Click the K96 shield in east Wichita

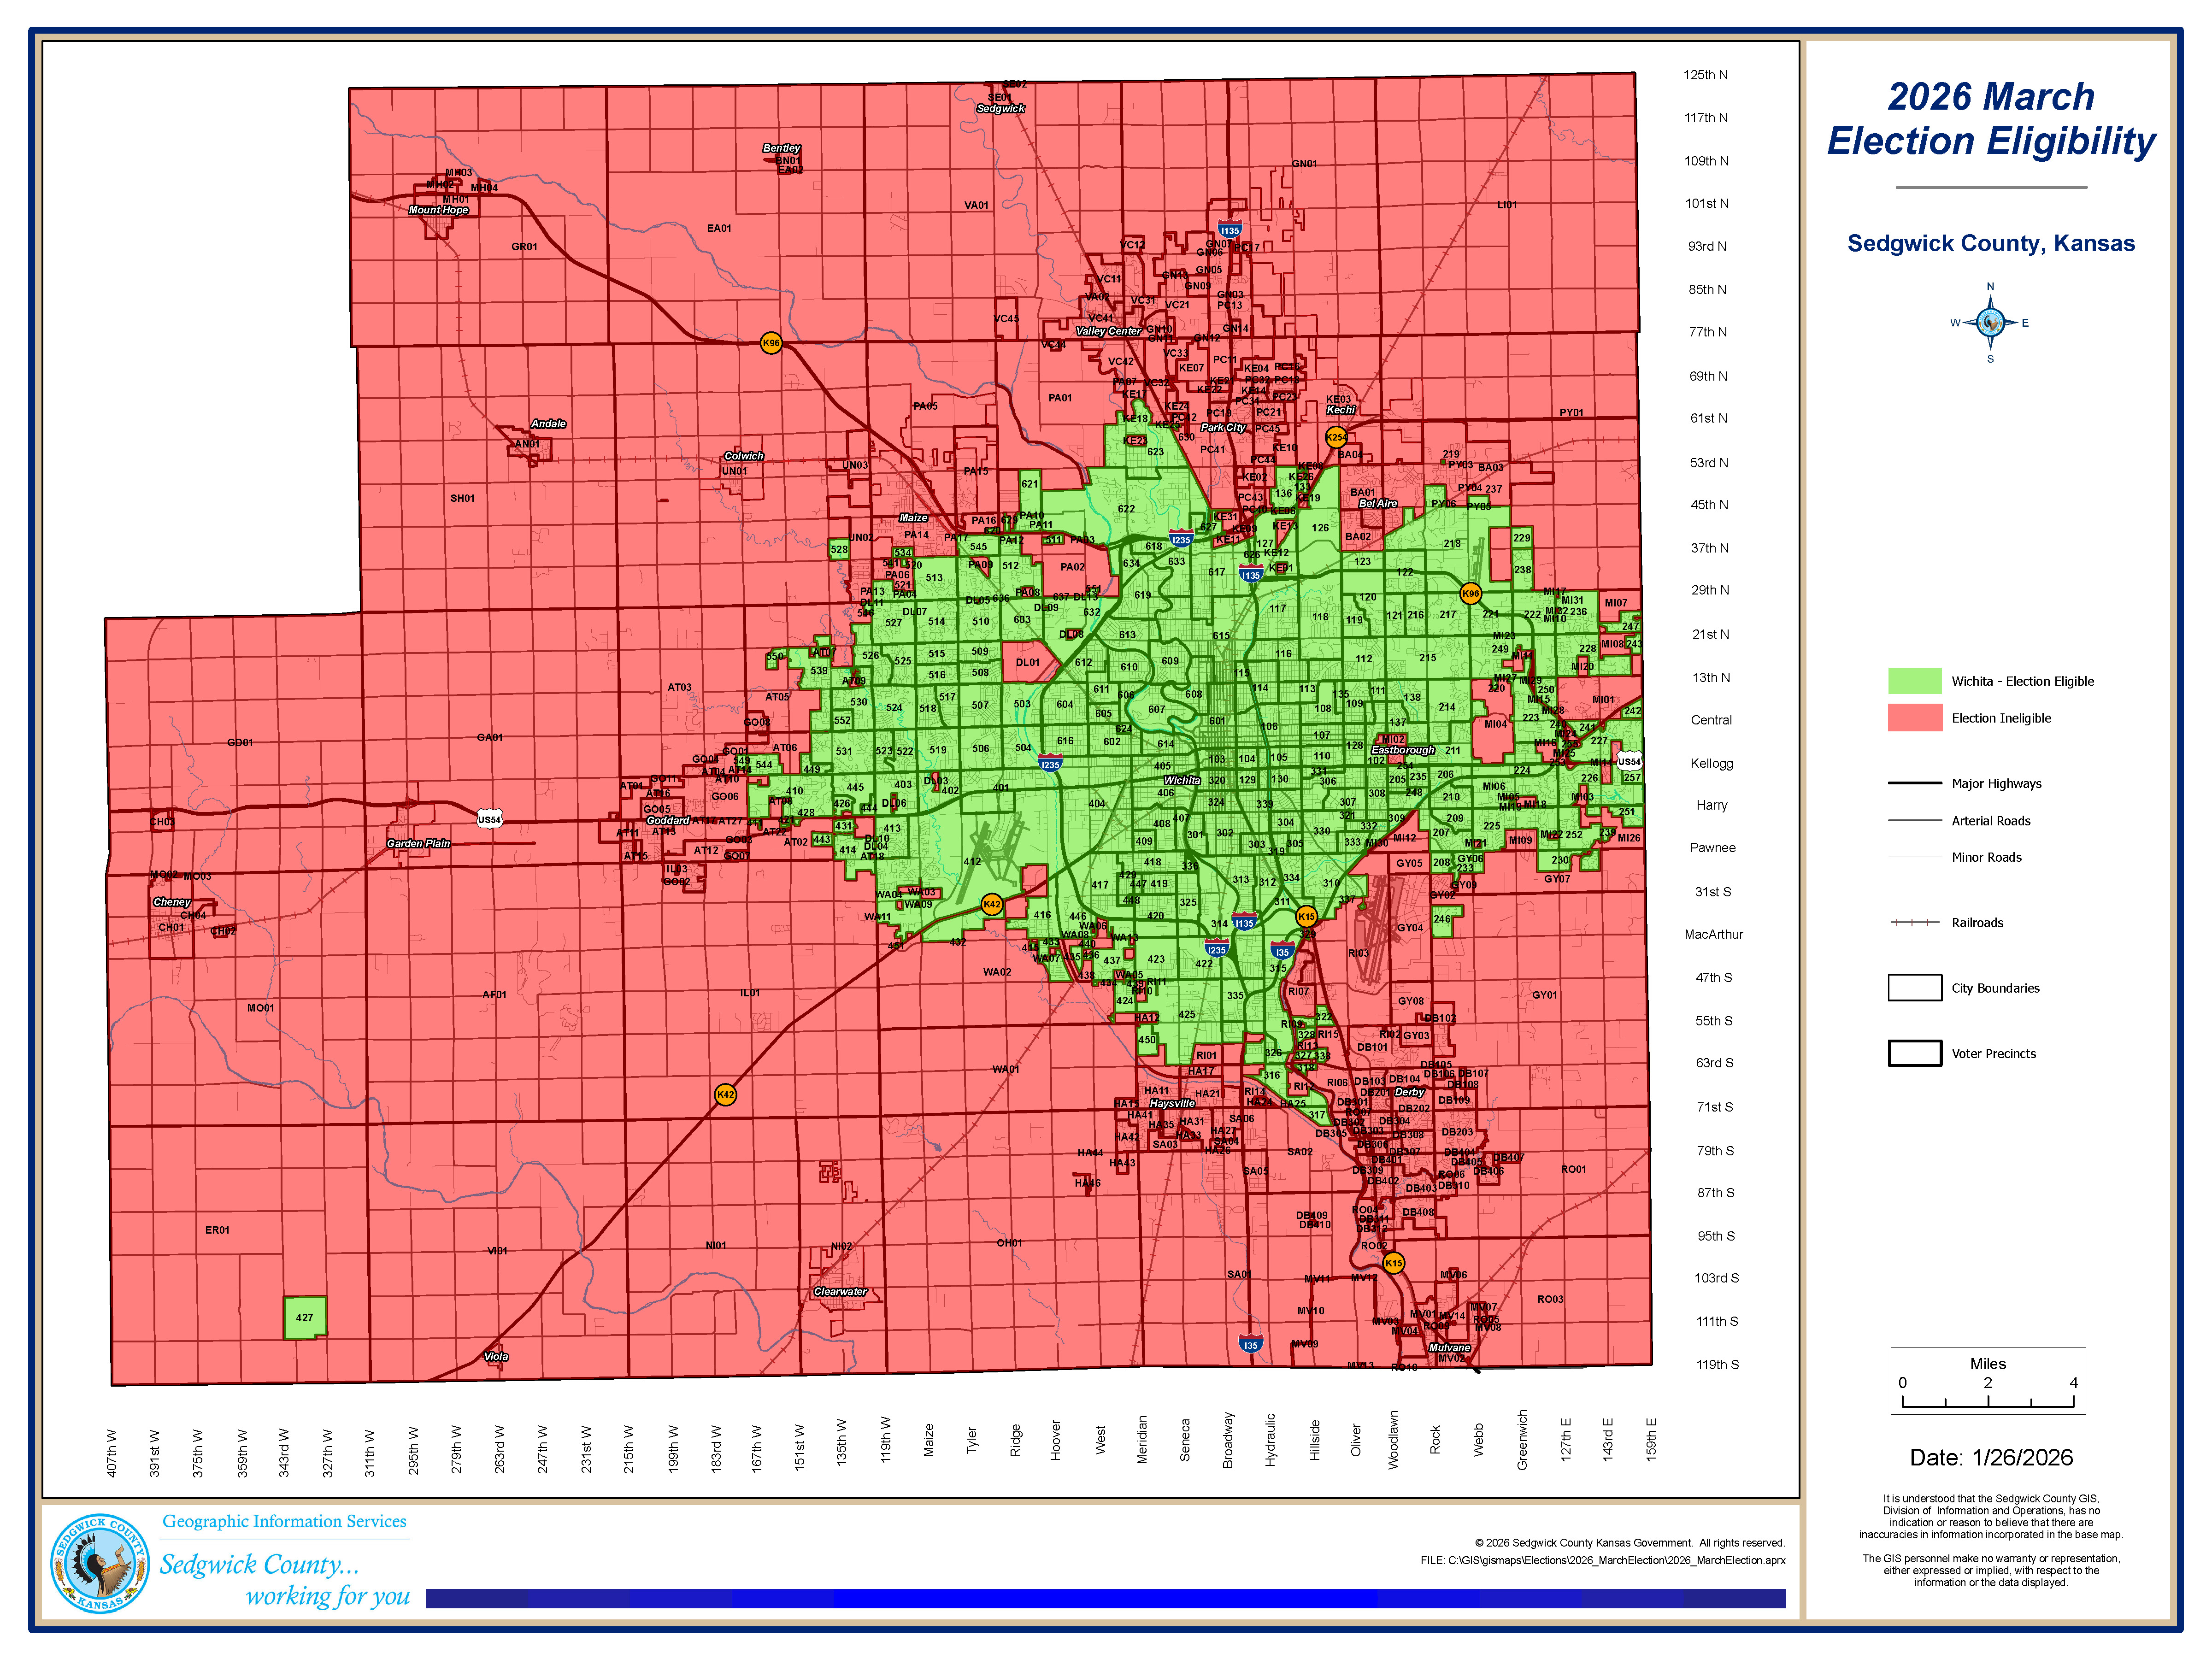1470,593
